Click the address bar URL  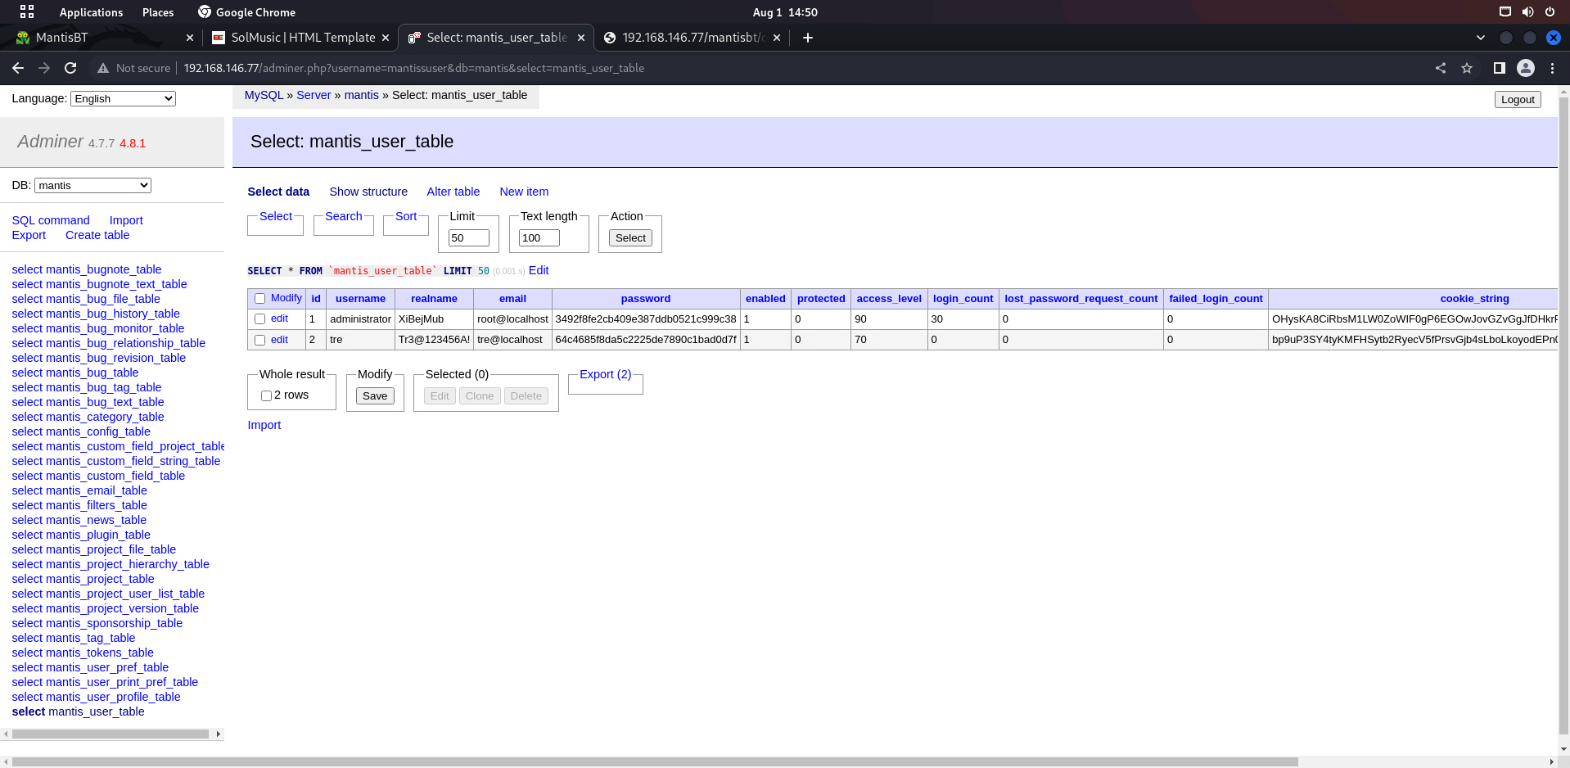click(x=413, y=68)
